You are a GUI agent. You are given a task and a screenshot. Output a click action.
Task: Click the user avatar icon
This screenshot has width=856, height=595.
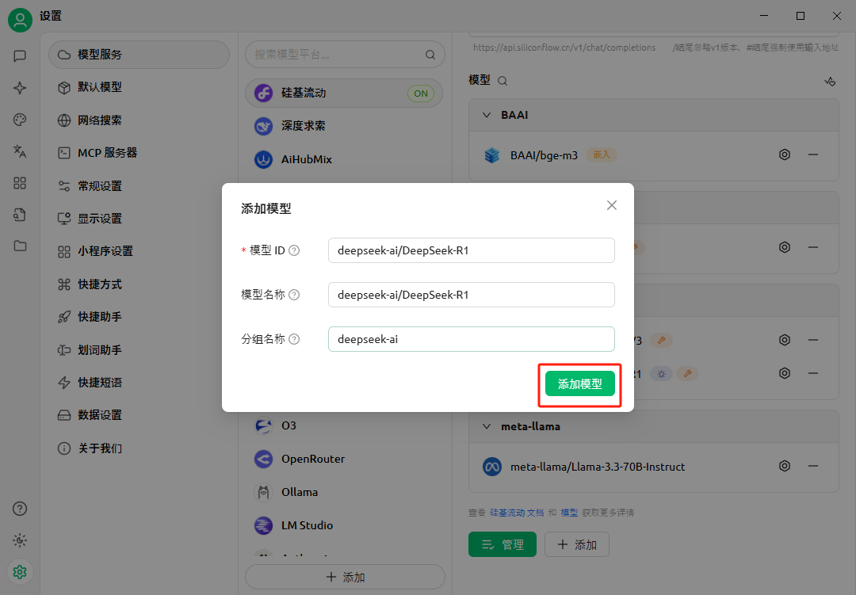tap(20, 20)
